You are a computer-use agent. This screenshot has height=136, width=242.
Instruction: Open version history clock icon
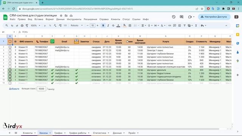pyautogui.click(x=174, y=17)
